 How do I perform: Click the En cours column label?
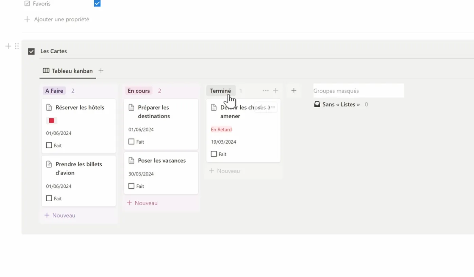pos(139,91)
